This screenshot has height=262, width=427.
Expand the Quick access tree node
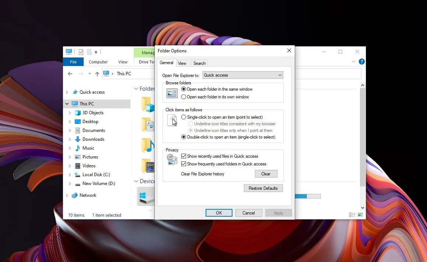point(67,92)
